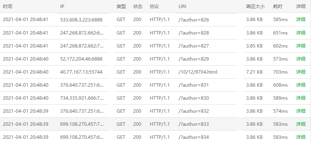Click the URI column header
The image size is (311, 143).
point(182,7)
